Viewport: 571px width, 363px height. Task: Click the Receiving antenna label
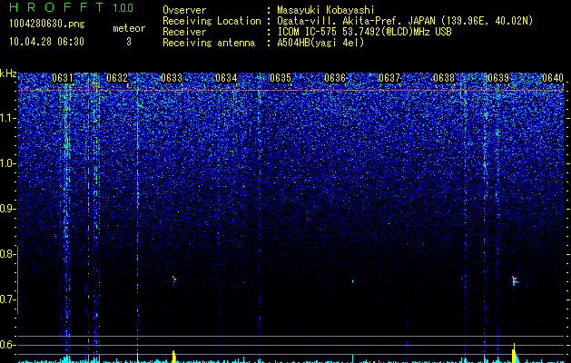[209, 43]
